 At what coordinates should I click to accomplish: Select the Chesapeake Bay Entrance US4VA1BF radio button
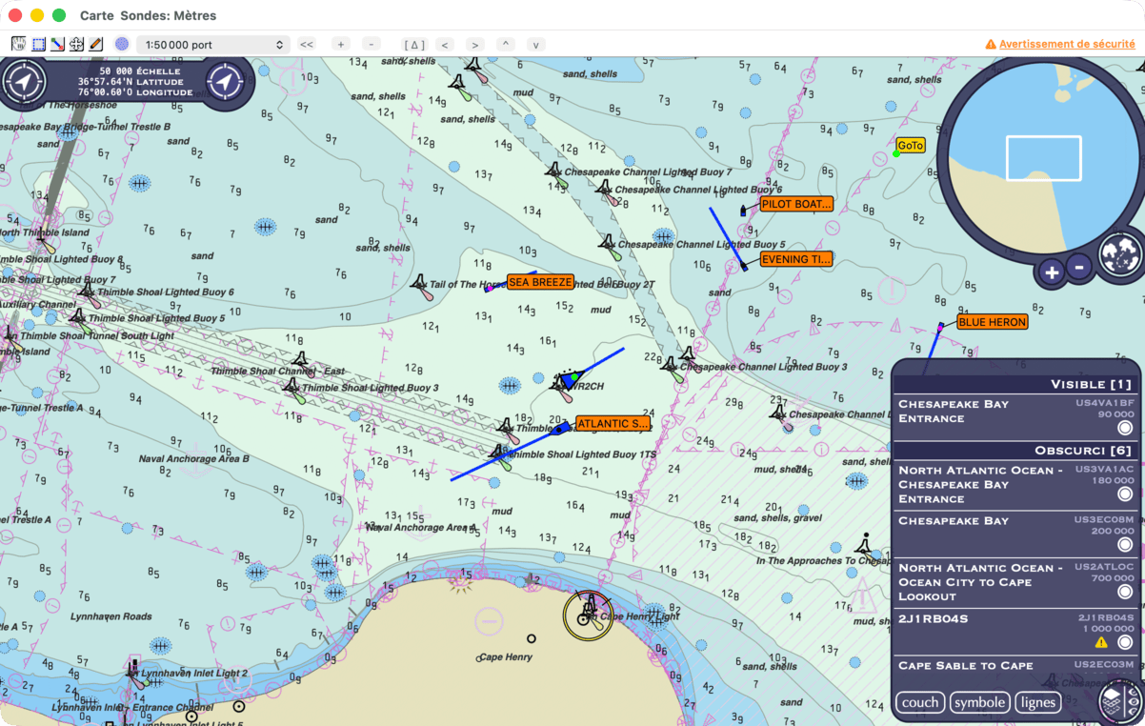point(1125,428)
